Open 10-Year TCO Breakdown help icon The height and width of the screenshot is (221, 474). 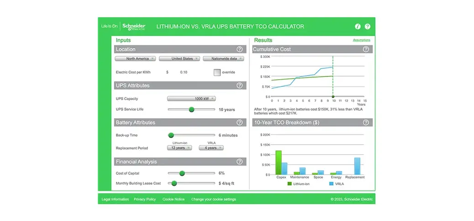(x=366, y=122)
